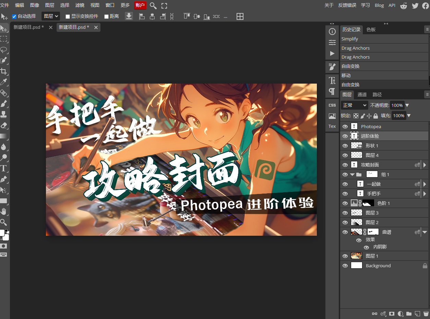This screenshot has height=319, width=430.
Task: Open the fill 填充 slider arrow
Action: (x=408, y=116)
